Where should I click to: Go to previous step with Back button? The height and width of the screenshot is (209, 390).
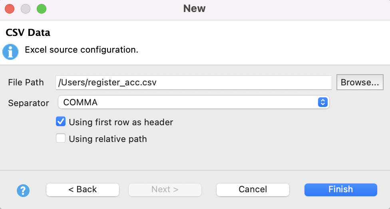(83, 189)
